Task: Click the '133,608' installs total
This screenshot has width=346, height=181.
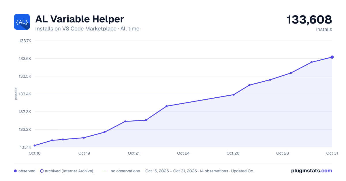Action: tap(309, 20)
